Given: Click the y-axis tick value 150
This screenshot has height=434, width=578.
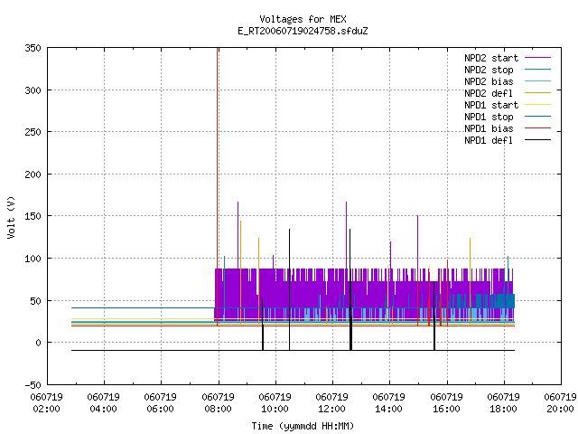Looking at the screenshot, I should (33, 216).
